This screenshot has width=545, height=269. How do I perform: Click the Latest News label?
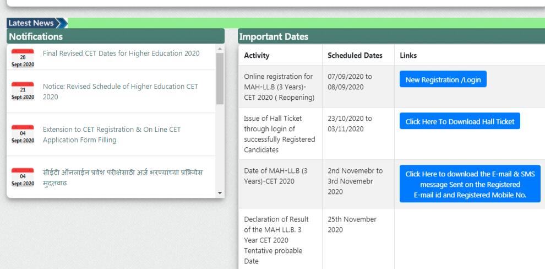tap(31, 23)
